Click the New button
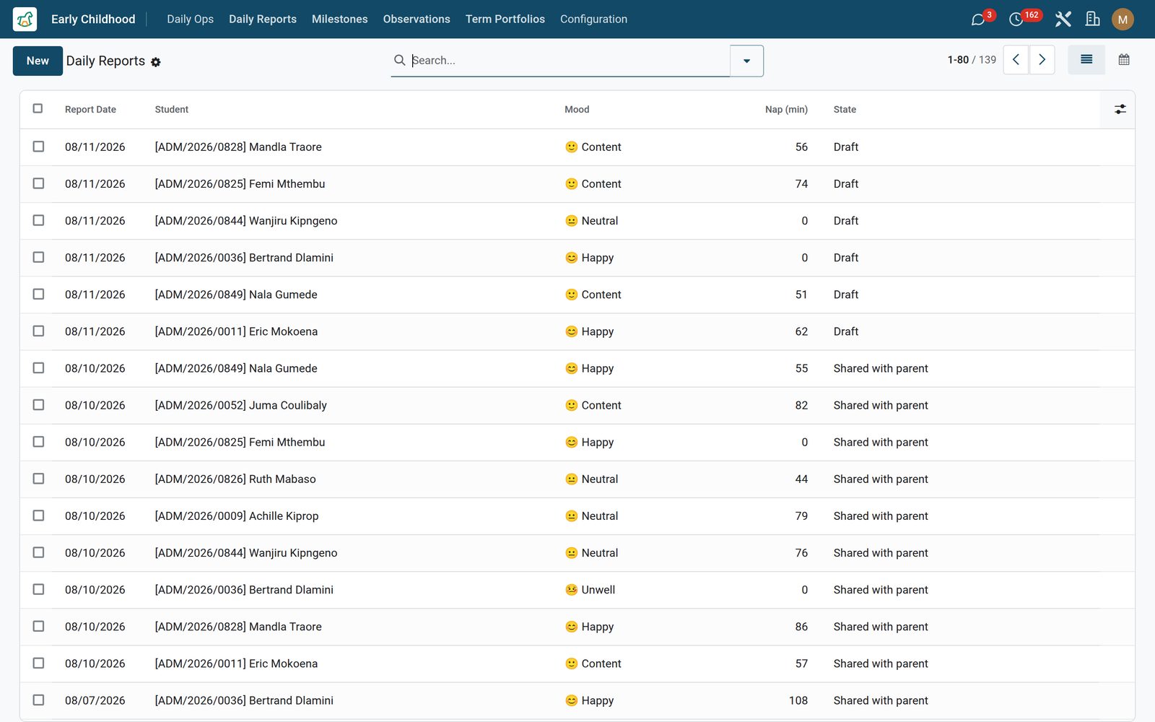This screenshot has height=722, width=1155. 38,61
